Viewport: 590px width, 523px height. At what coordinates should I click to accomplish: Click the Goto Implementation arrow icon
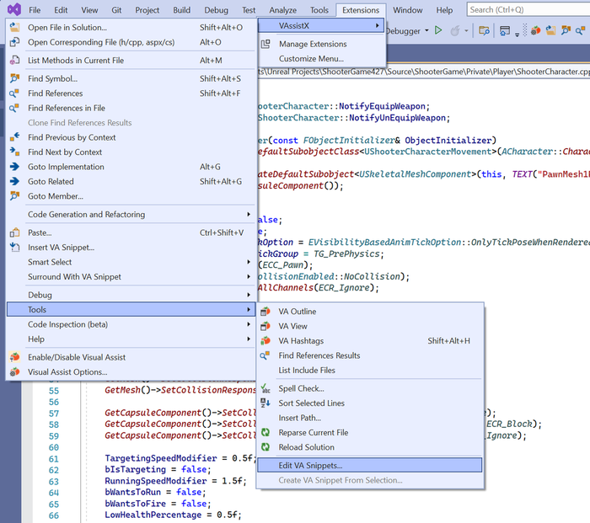pos(14,167)
